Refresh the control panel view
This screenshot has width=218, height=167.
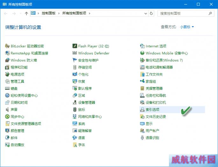tap(151, 13)
